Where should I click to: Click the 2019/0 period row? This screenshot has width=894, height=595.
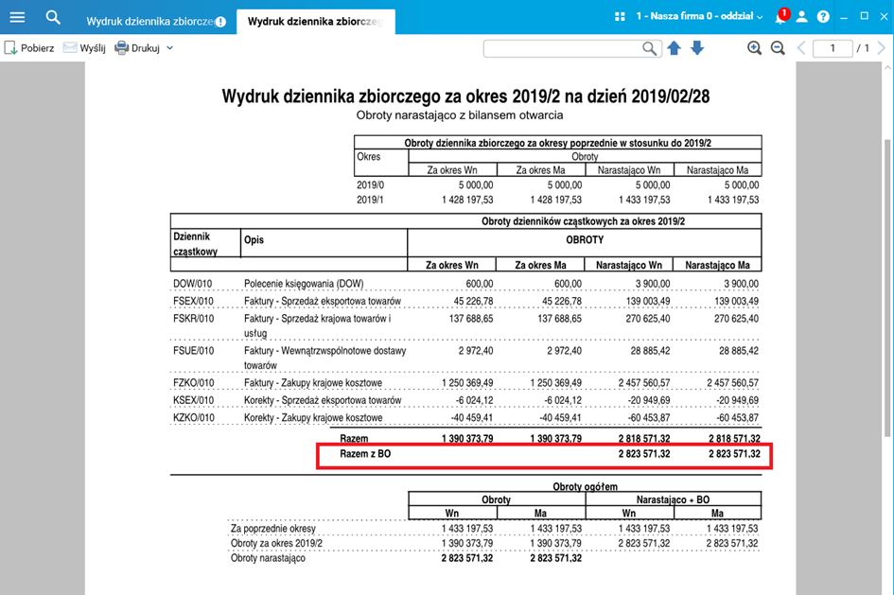pyautogui.click(x=557, y=185)
